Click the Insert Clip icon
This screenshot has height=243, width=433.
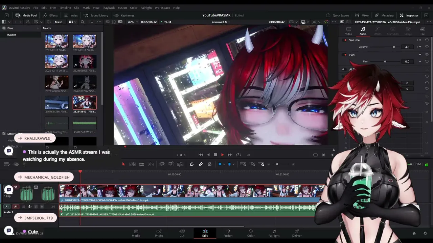point(162,164)
